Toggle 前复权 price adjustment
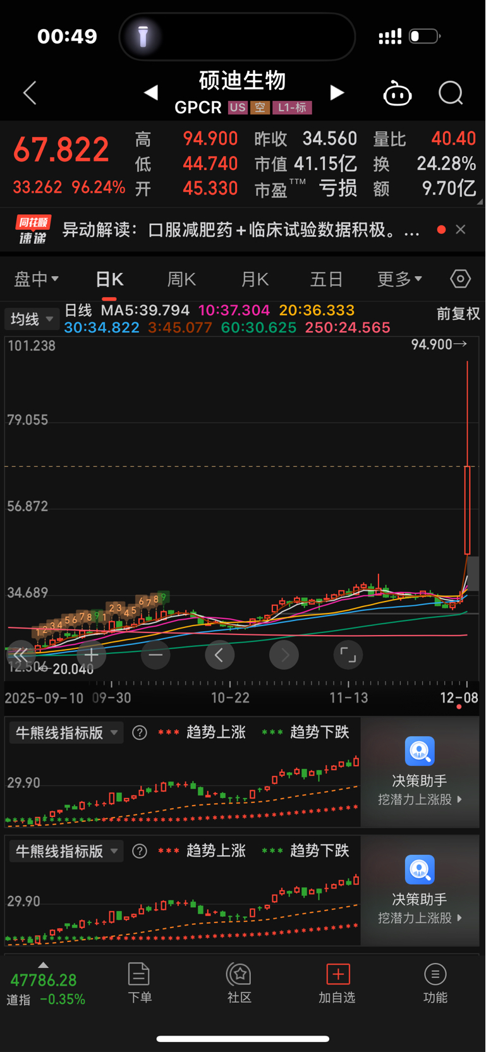Viewport: 486px width, 1052px height. click(458, 313)
